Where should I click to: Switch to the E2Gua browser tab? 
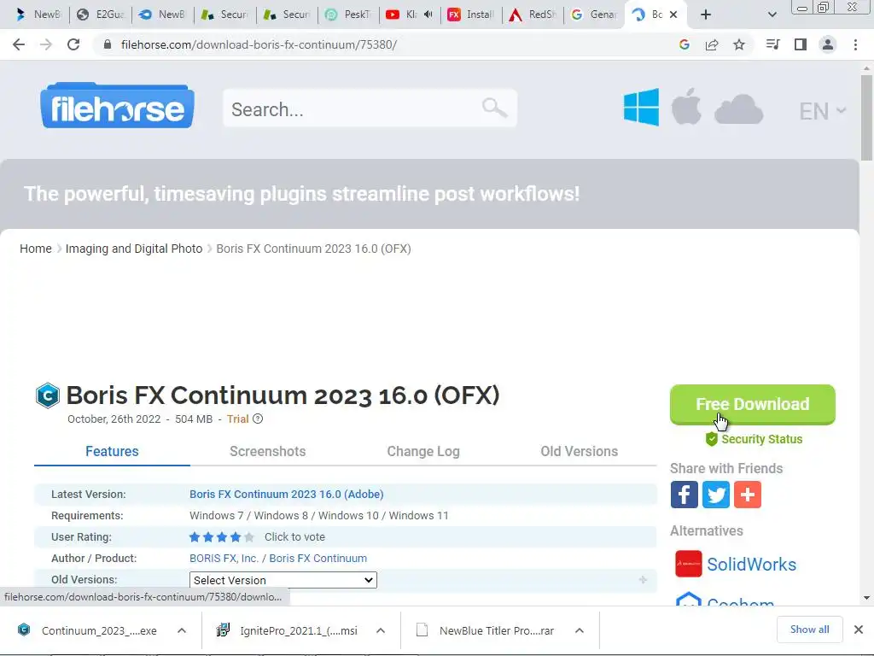[x=101, y=15]
